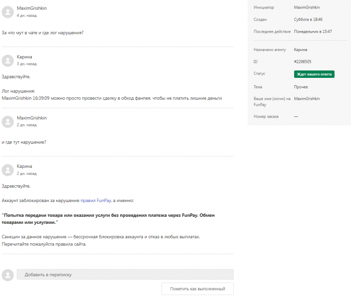Click the avatar beside the reply field

[x=8, y=275]
